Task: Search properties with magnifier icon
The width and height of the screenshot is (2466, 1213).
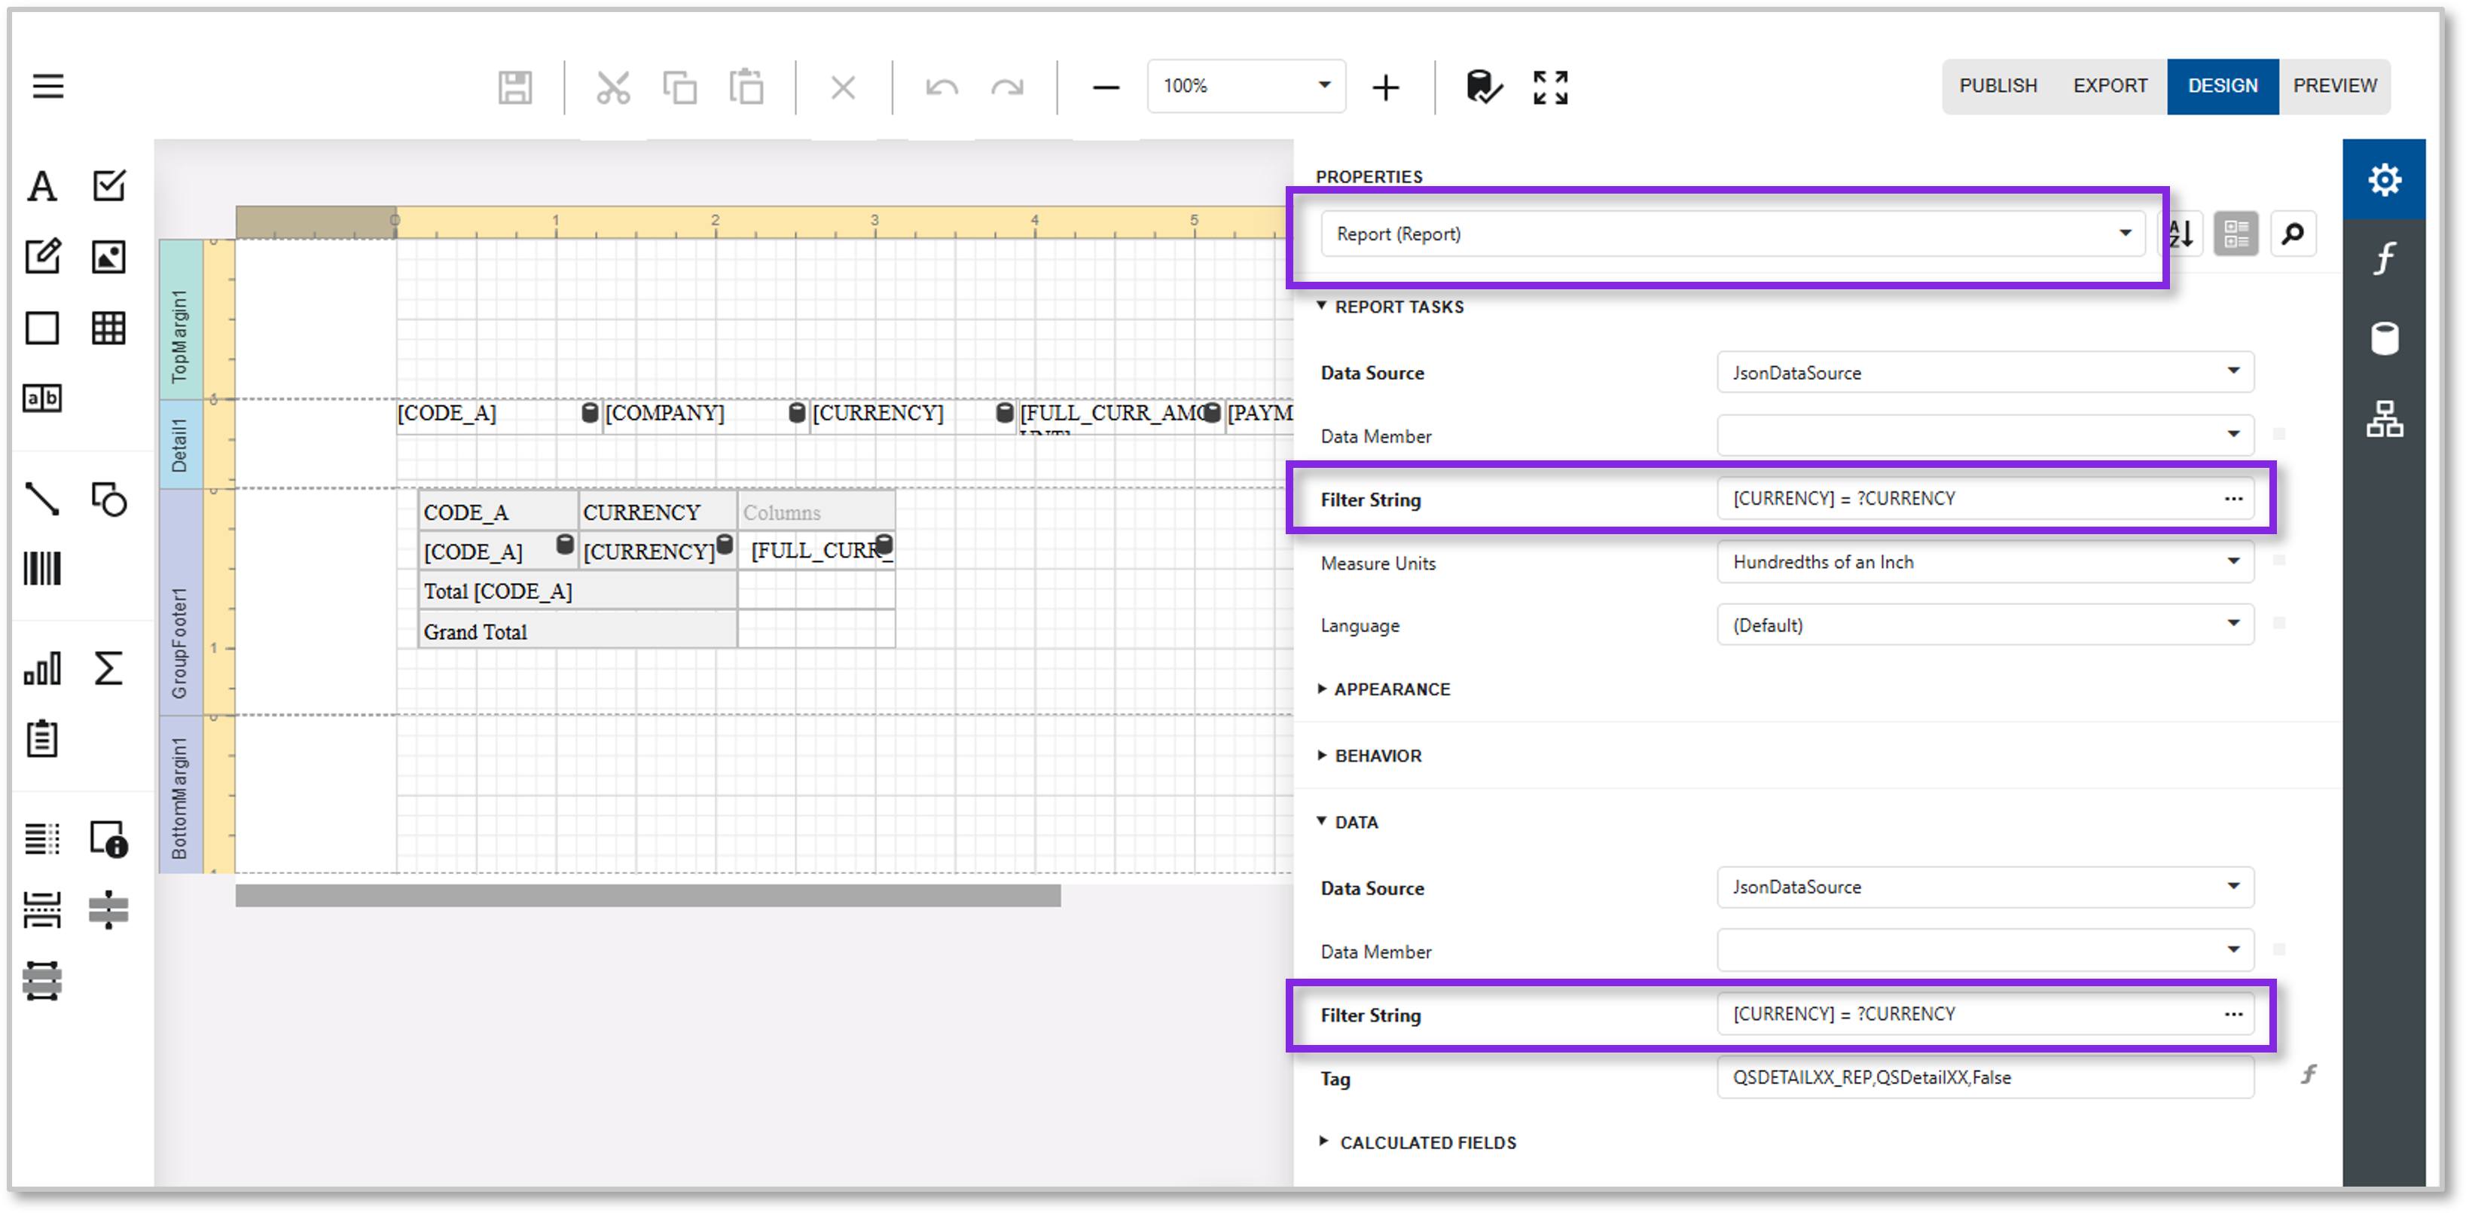Action: click(x=2292, y=234)
